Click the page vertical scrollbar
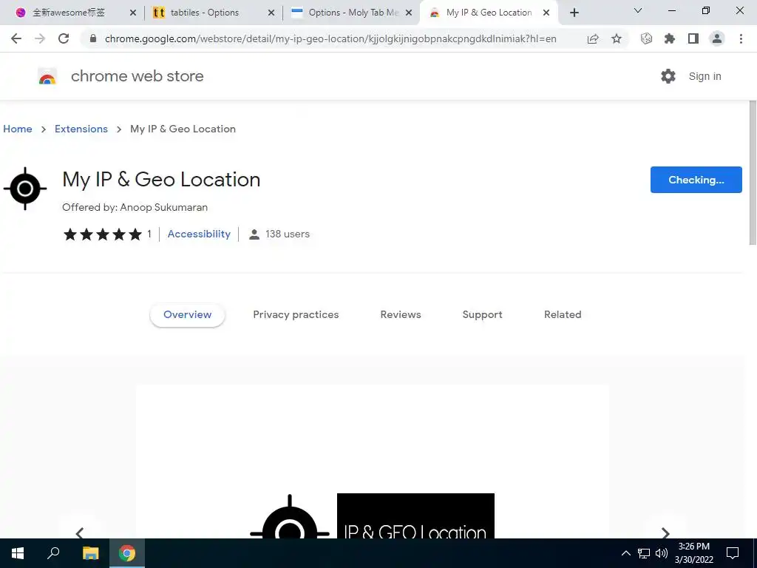The image size is (757, 568). [753, 172]
